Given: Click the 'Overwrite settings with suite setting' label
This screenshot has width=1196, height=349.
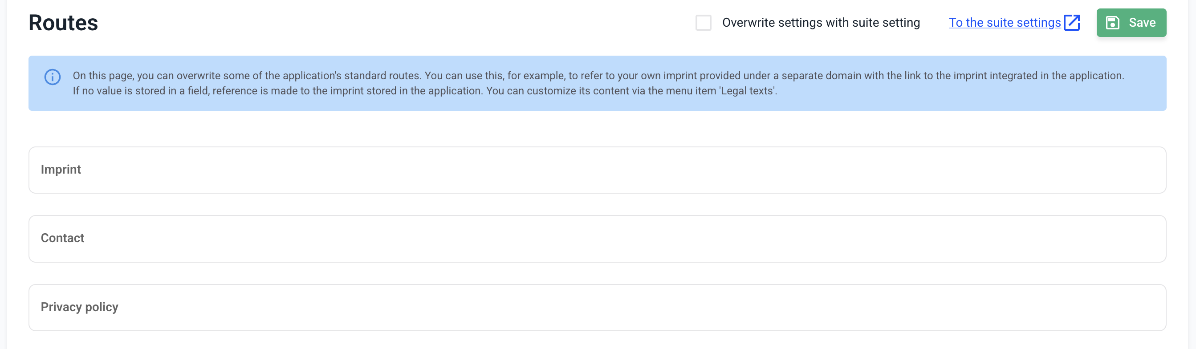Looking at the screenshot, I should point(820,23).
